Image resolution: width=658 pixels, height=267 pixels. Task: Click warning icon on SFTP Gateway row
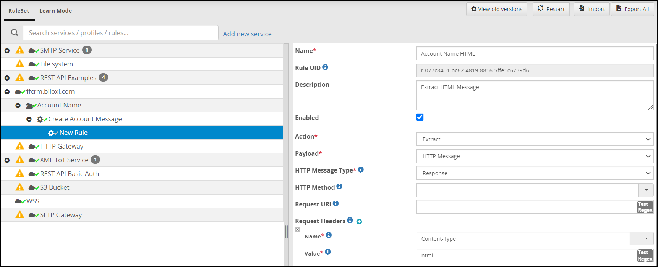pos(20,214)
